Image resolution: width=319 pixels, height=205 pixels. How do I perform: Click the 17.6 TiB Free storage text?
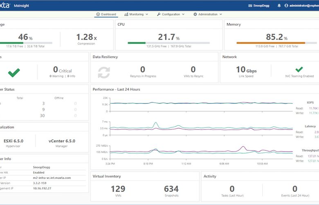pos(14,46)
